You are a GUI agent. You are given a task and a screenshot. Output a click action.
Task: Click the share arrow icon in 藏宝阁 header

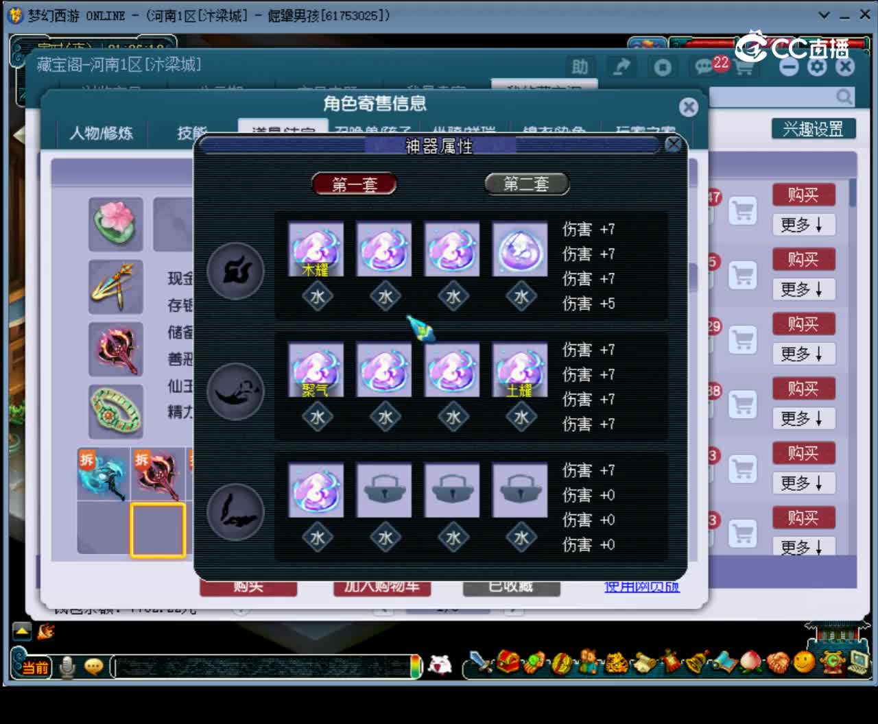[621, 67]
